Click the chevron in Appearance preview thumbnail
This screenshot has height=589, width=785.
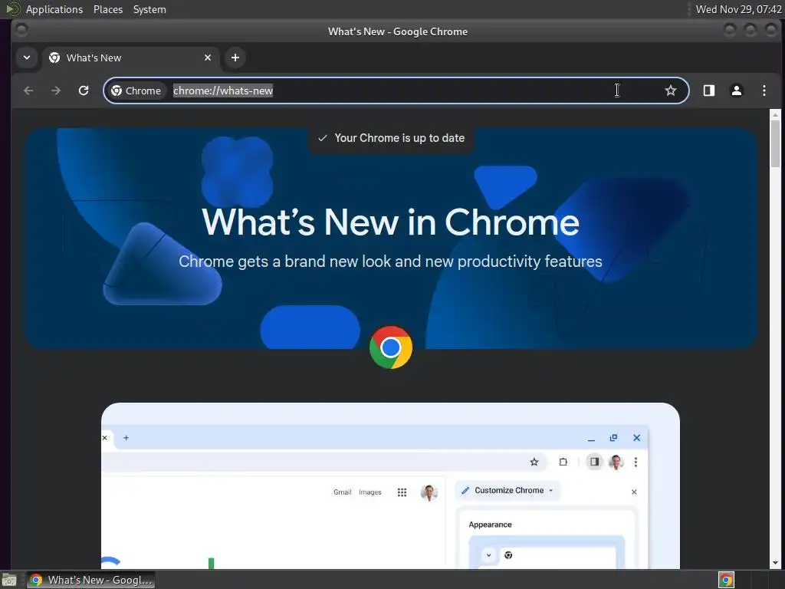[488, 555]
